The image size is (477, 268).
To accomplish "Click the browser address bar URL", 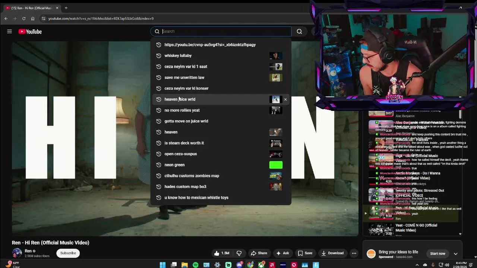I will click(101, 18).
